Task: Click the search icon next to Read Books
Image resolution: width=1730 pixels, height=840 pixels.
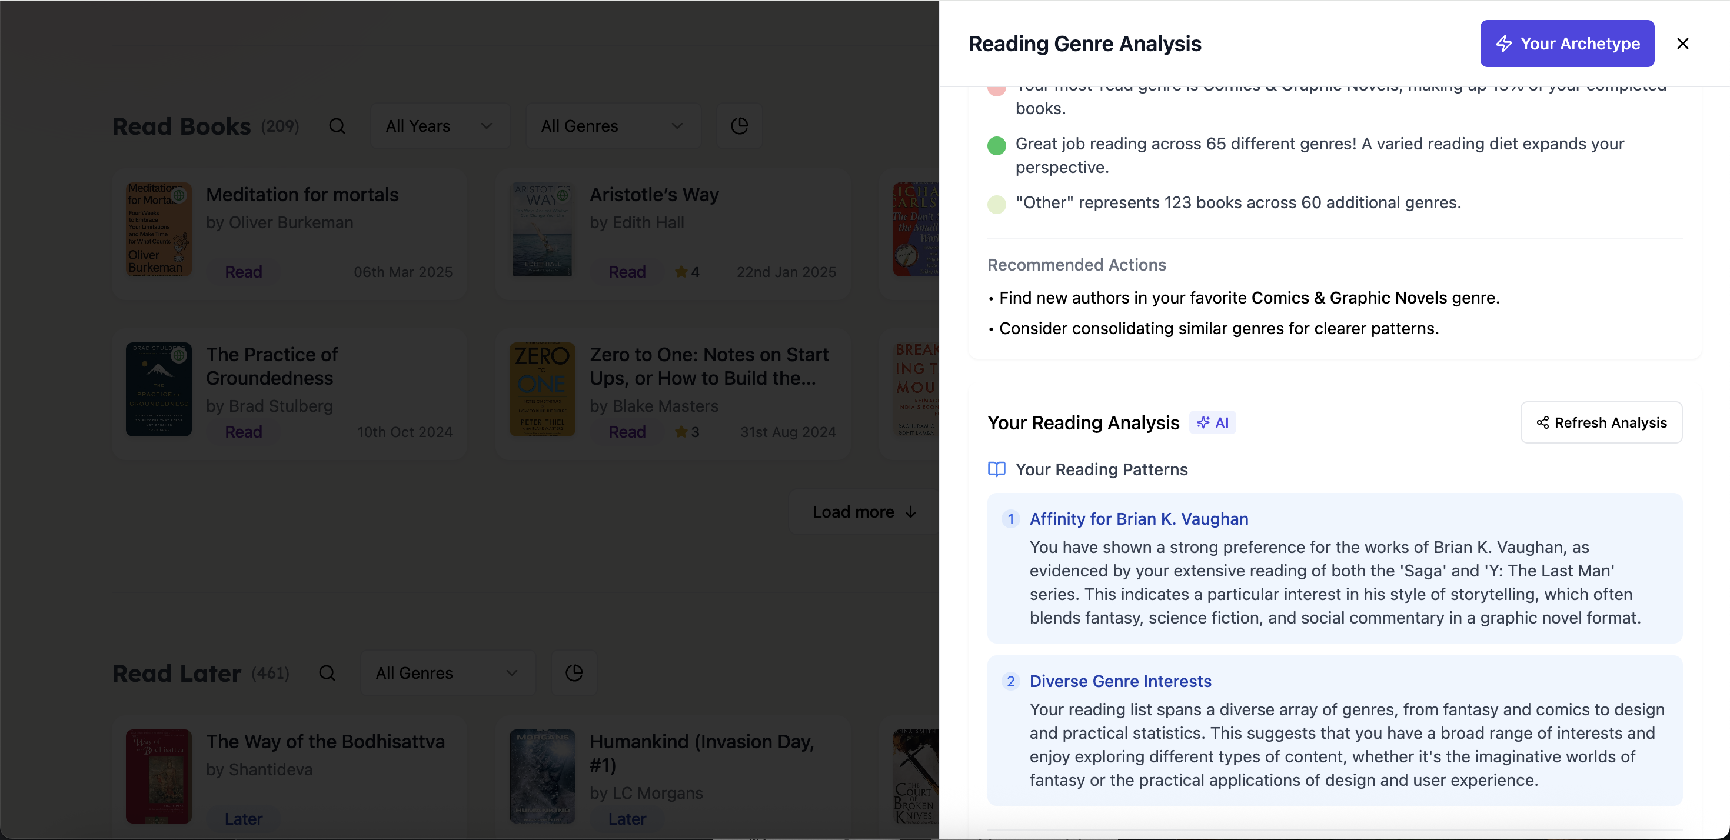Action: coord(337,126)
